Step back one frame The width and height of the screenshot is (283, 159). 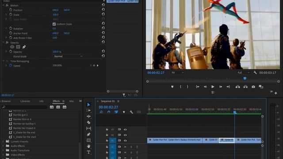pos(205,87)
